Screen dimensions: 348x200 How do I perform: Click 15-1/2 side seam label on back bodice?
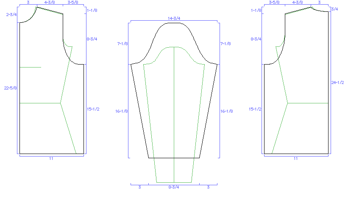pos(255,109)
